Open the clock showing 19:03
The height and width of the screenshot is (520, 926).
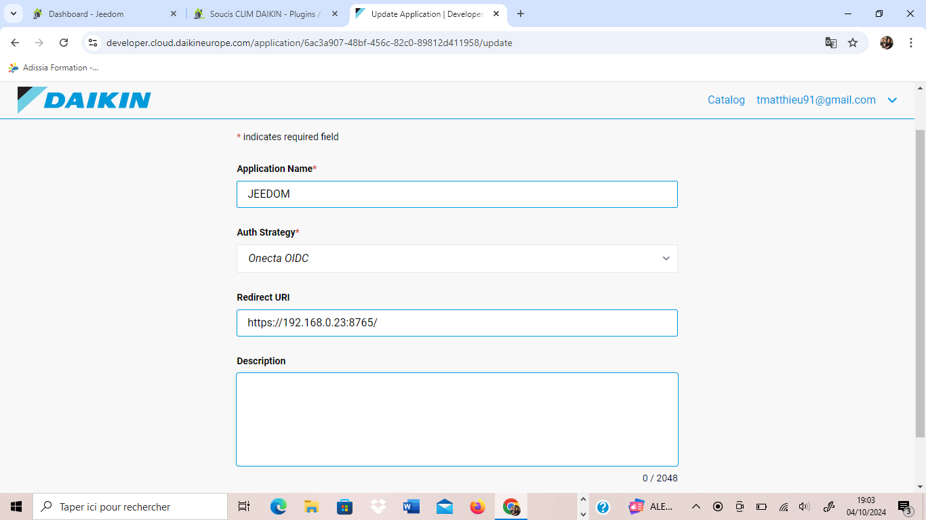click(x=866, y=506)
